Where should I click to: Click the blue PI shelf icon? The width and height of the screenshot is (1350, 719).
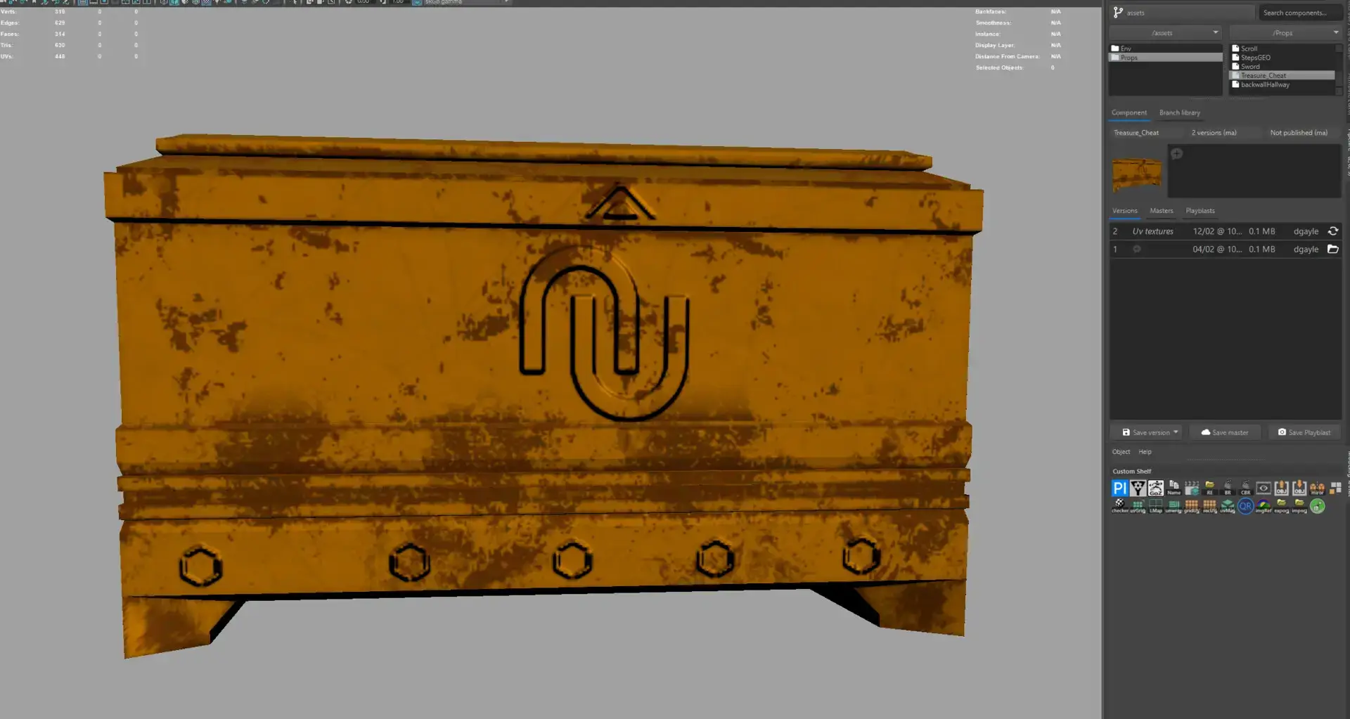tap(1119, 488)
